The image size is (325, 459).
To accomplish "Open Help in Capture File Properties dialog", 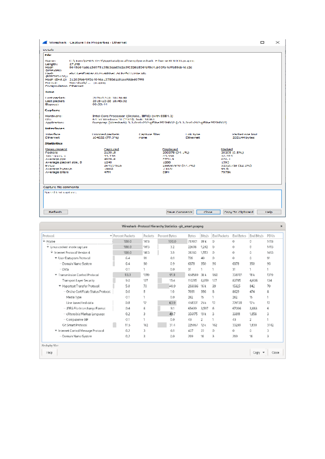I will click(x=269, y=212).
